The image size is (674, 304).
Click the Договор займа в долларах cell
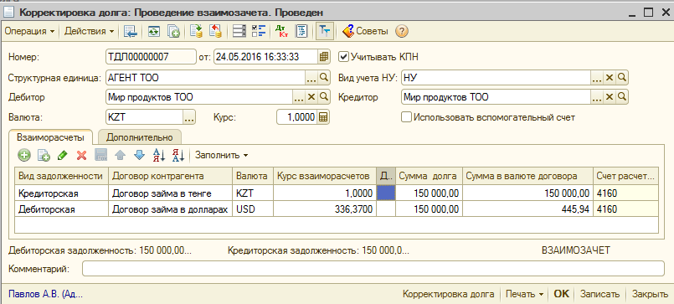pyautogui.click(x=171, y=209)
